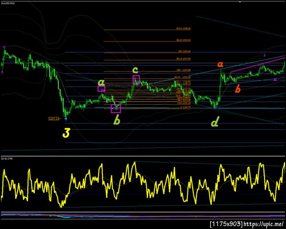This screenshot has height=229, width=286.
Task: Select the magenta rectangle at green wave b
Action: point(116,109)
